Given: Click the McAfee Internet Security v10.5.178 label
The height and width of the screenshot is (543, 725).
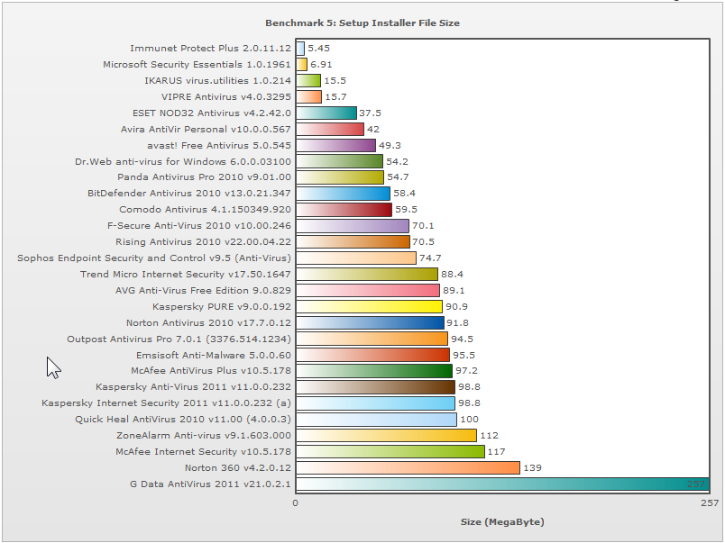Looking at the screenshot, I should tap(204, 451).
